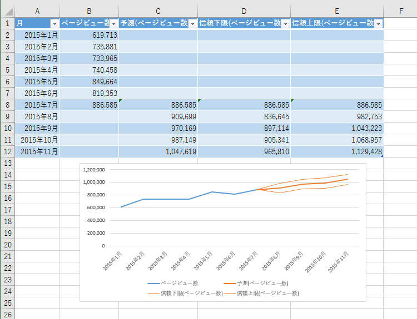Select forecast value cell 909,699
Viewport: 417px width, 319px height.
coord(158,116)
